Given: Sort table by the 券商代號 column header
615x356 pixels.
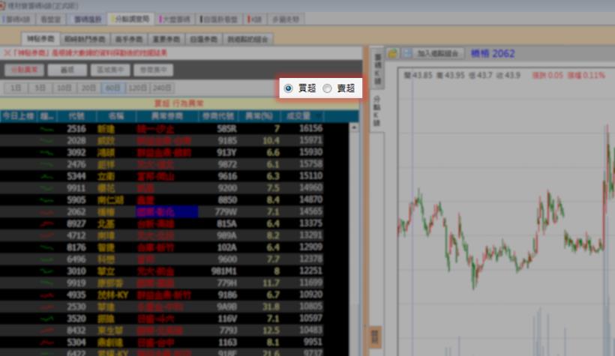Looking at the screenshot, I should [x=218, y=116].
